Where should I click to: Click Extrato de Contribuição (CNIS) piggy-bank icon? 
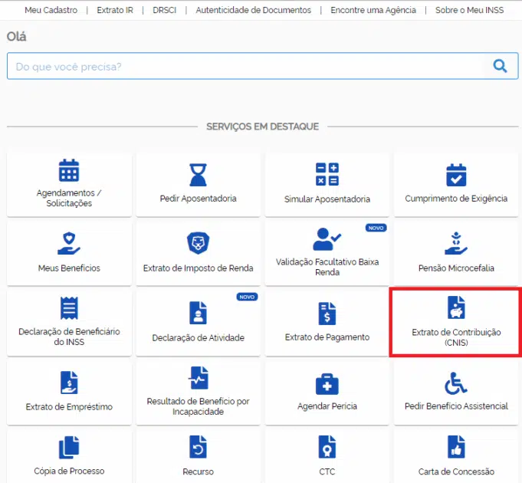[456, 307]
